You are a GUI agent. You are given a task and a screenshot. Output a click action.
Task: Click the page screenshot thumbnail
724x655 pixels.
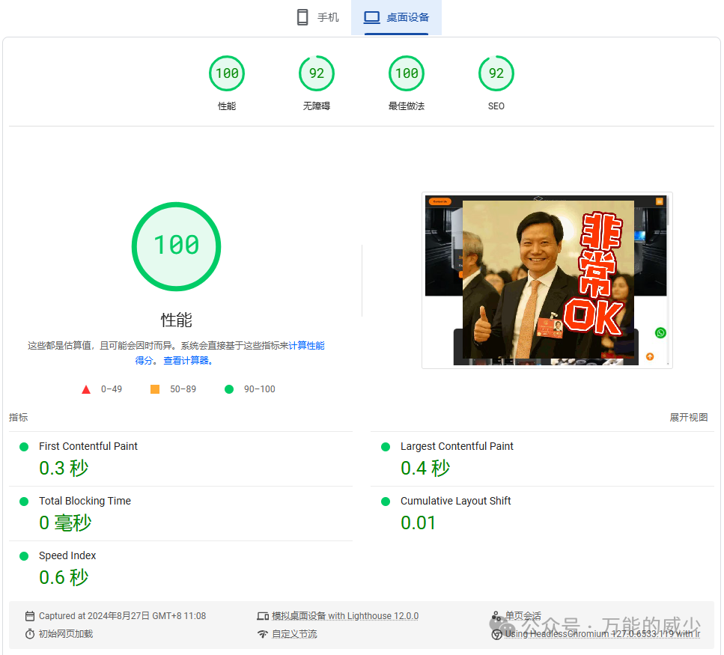coord(547,280)
